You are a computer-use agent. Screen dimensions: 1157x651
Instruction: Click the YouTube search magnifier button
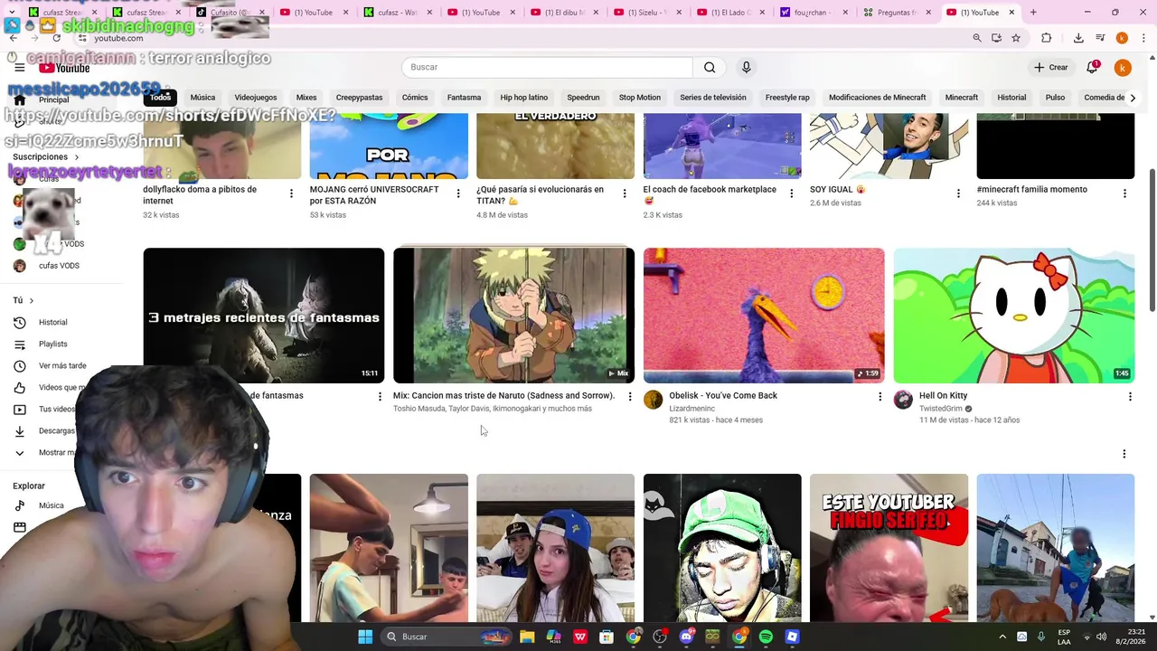click(710, 67)
